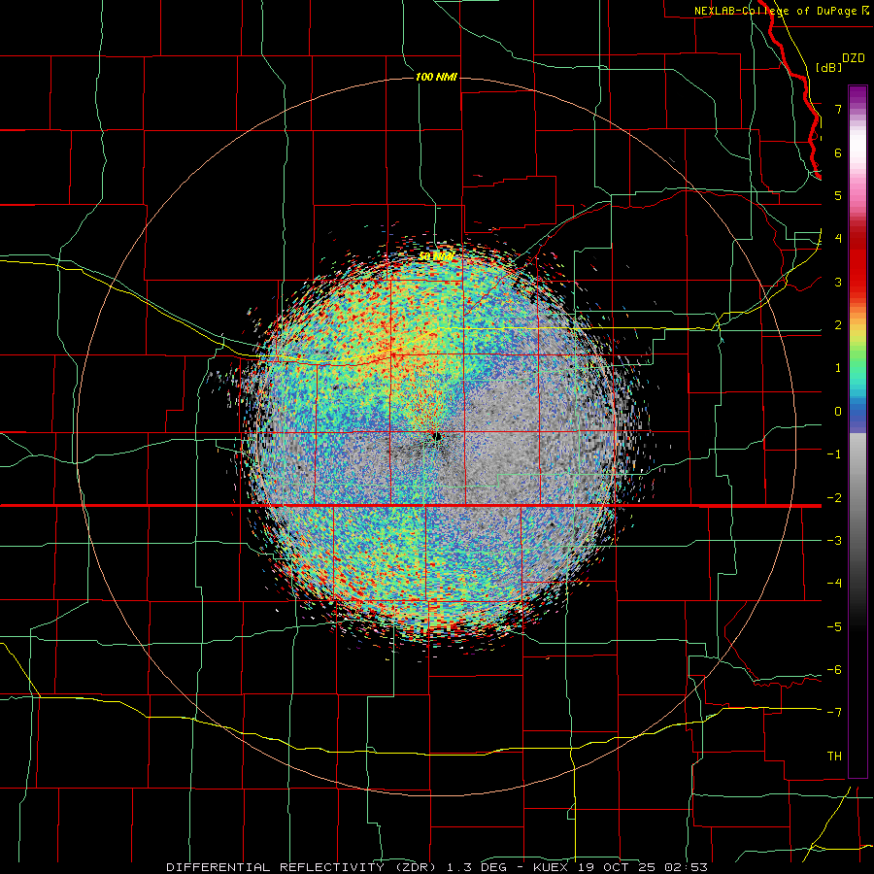This screenshot has width=874, height=874.
Task: Click the -1 value on the scale
Action: 834,454
